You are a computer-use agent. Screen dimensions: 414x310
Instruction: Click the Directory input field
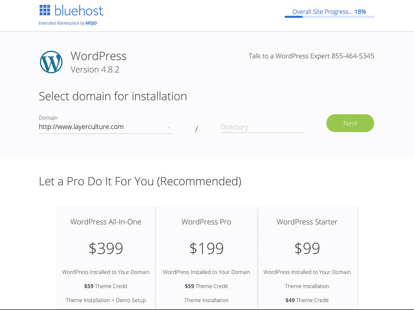point(262,127)
